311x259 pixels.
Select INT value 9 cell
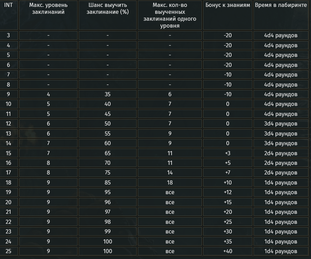pos(8,94)
